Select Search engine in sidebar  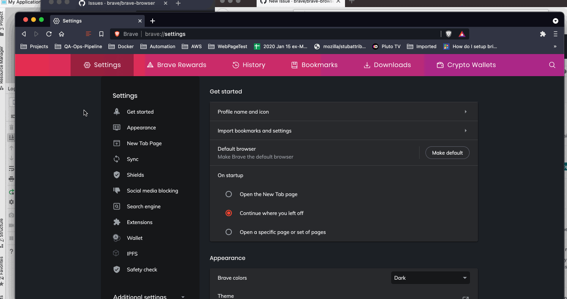[137, 206]
